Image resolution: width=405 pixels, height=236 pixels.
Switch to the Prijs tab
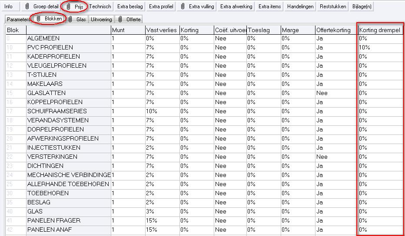[74, 7]
